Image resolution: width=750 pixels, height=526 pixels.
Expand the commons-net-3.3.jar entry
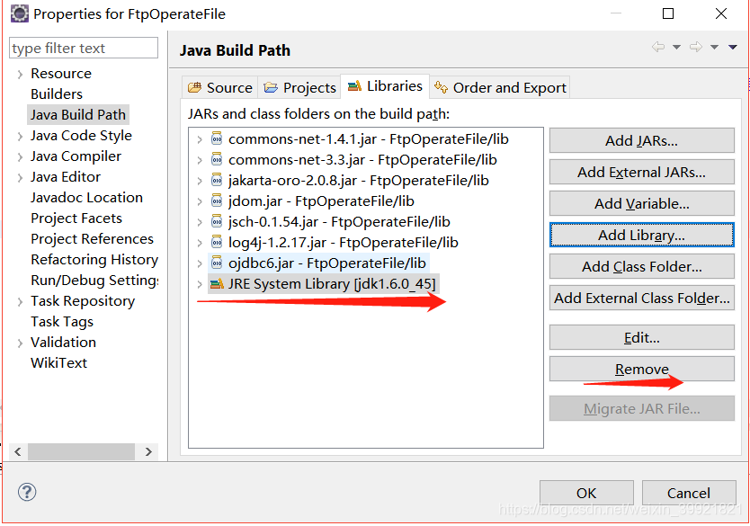coord(200,160)
